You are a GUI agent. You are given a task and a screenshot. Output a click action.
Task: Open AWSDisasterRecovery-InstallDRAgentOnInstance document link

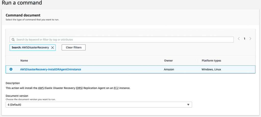[50, 69]
